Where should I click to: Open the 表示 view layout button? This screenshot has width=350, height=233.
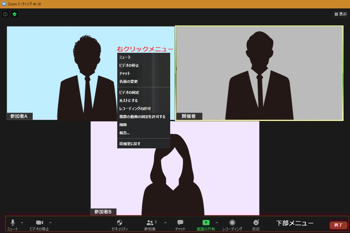click(x=340, y=14)
